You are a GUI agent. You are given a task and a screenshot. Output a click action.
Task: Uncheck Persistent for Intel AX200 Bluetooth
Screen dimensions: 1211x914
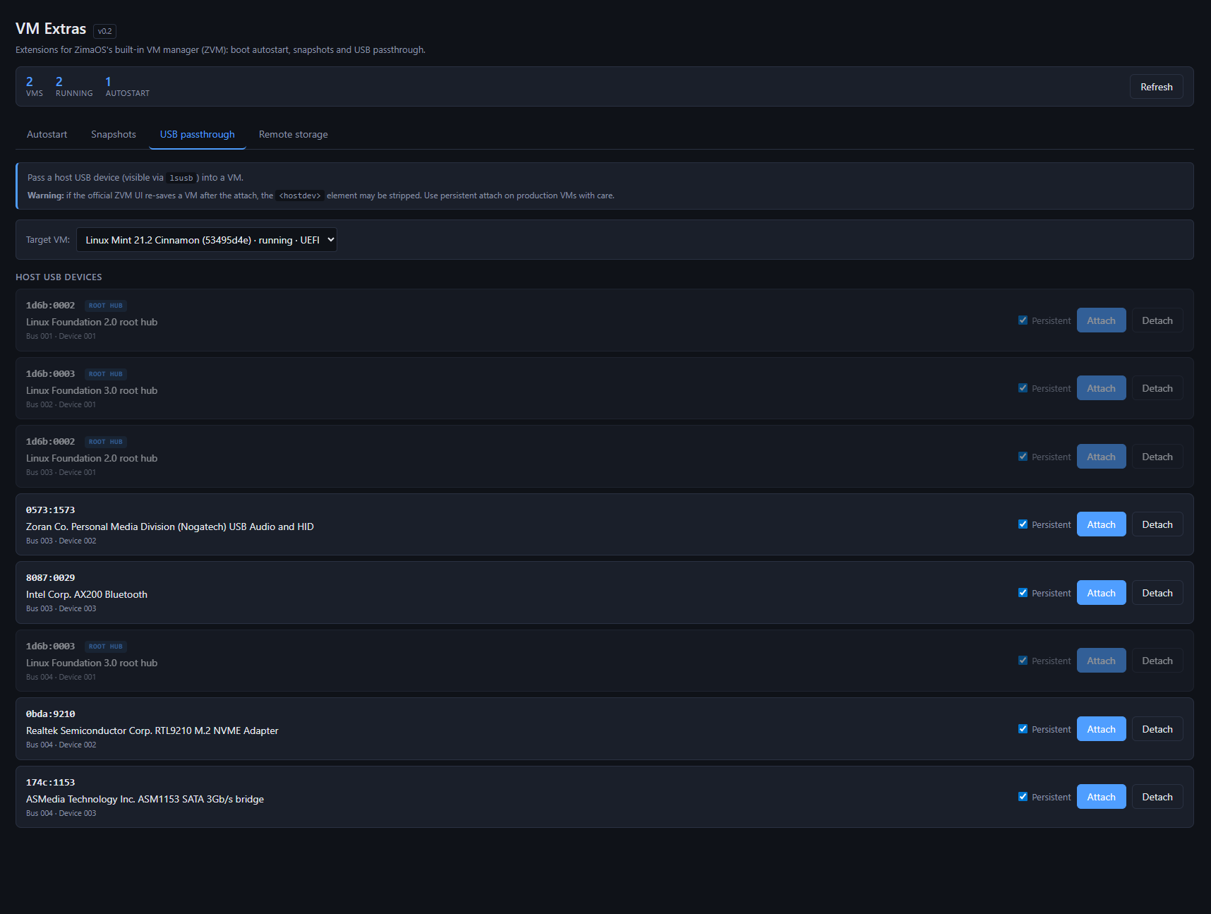click(x=1023, y=593)
